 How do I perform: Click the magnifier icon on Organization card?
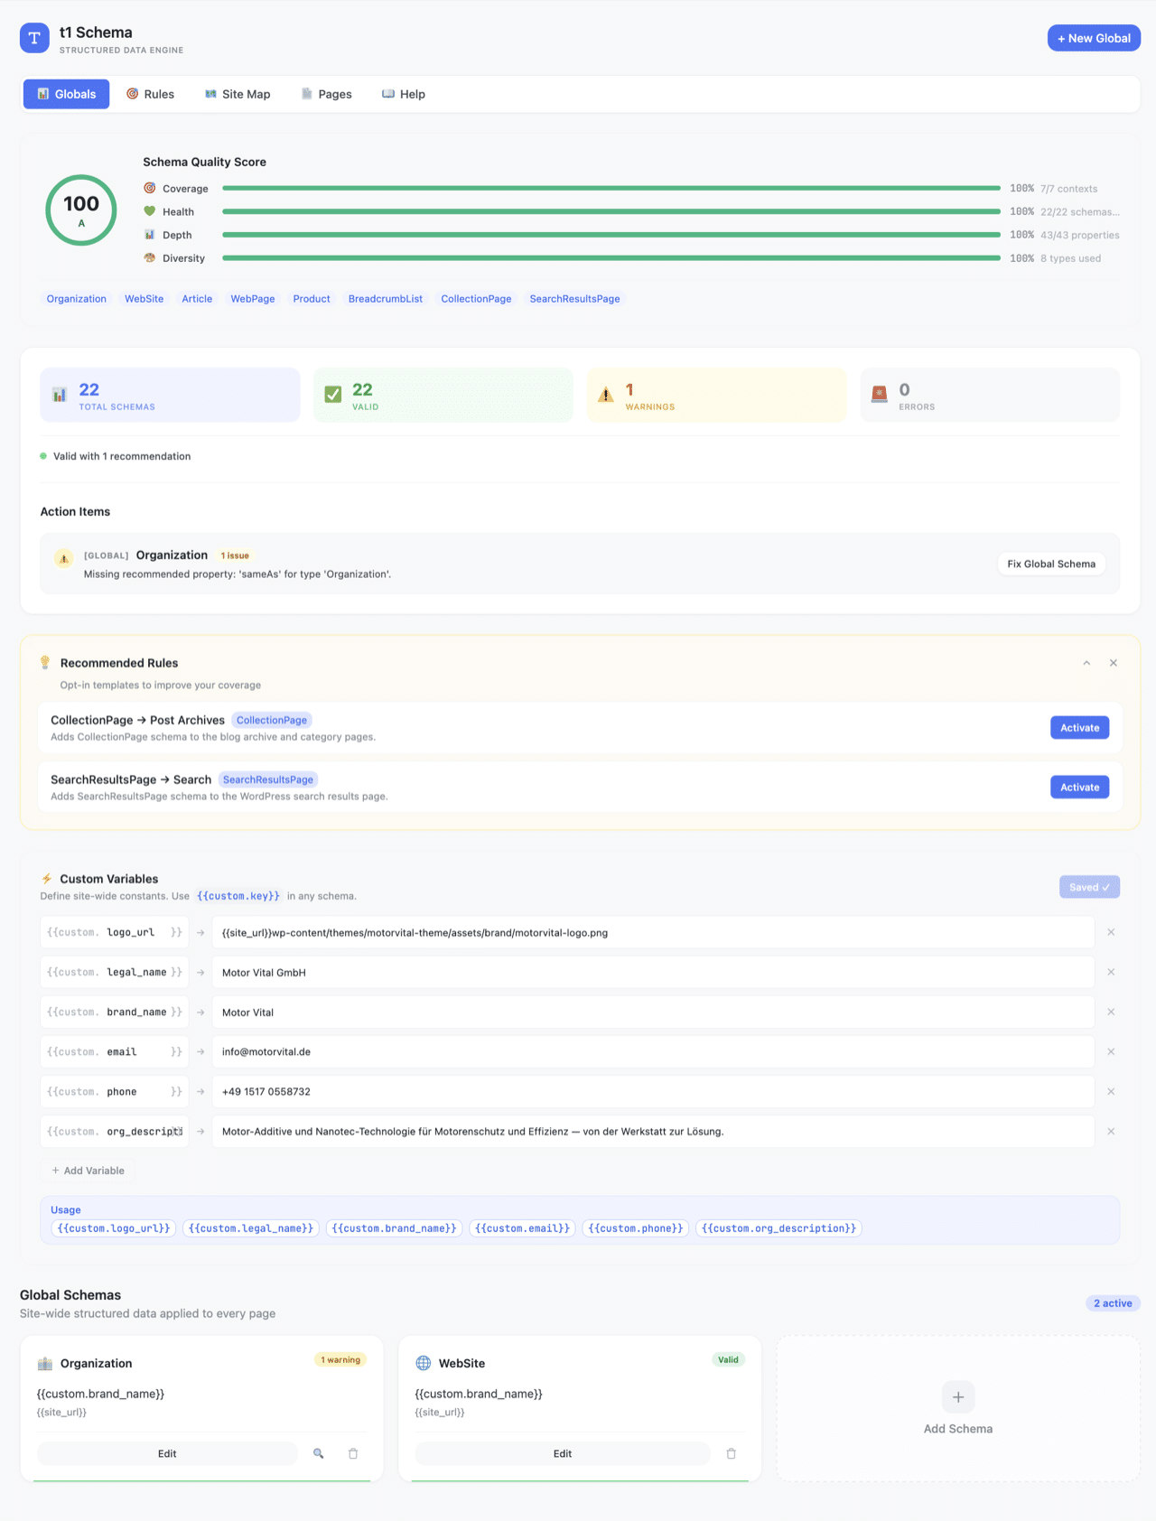(x=319, y=1453)
